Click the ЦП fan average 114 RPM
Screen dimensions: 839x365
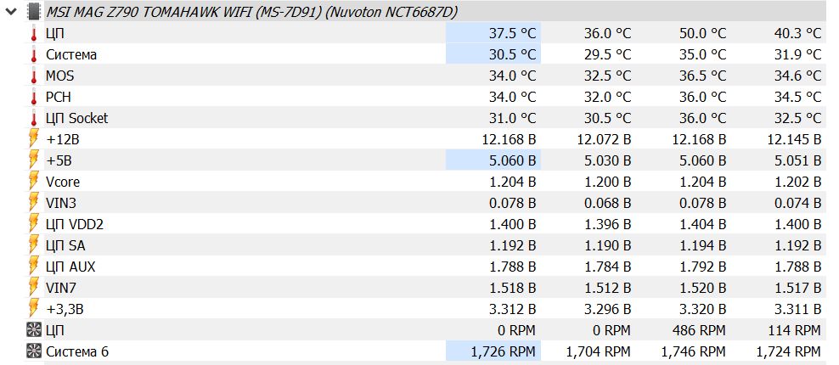(x=794, y=330)
